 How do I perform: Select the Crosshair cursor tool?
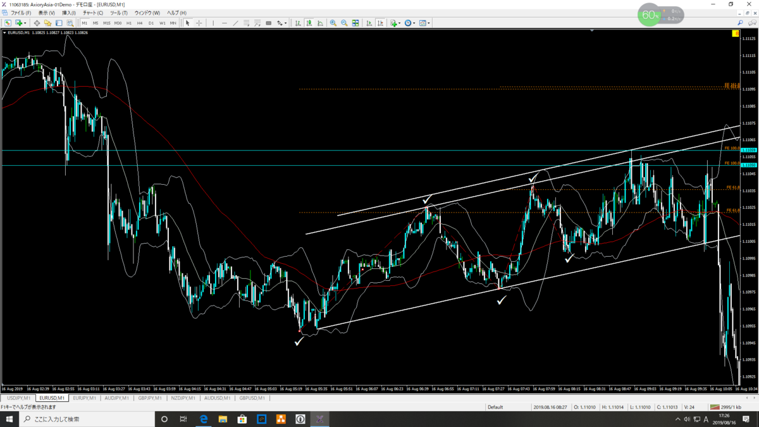coord(199,23)
